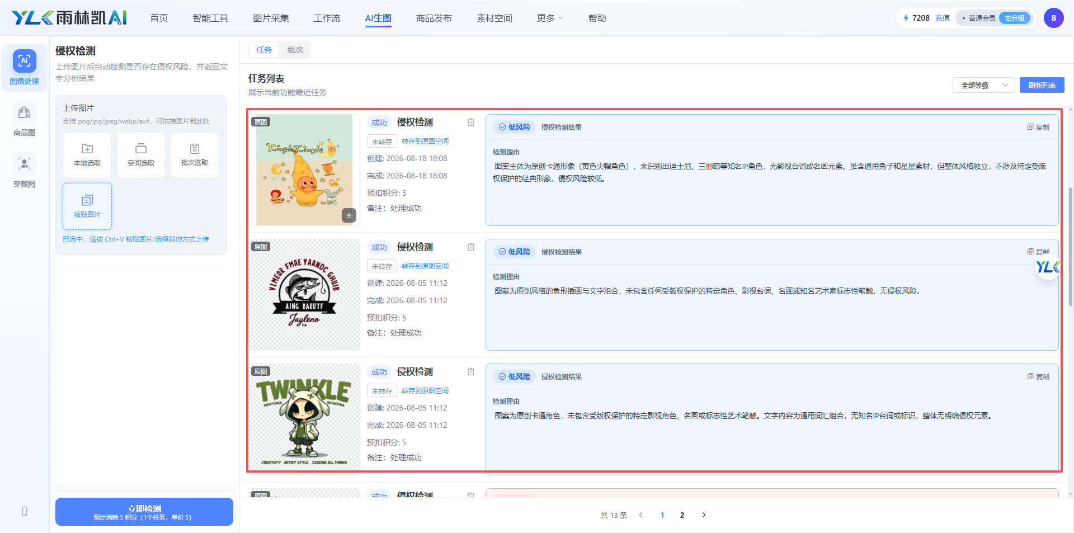Click the 去升级 button

click(x=1014, y=18)
